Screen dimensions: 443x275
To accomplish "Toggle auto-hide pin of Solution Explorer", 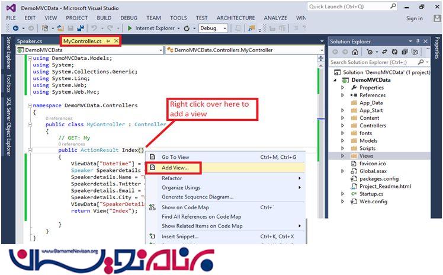I will [418, 41].
